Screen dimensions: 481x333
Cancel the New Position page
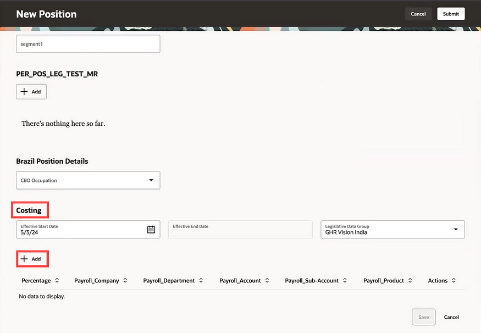point(418,14)
